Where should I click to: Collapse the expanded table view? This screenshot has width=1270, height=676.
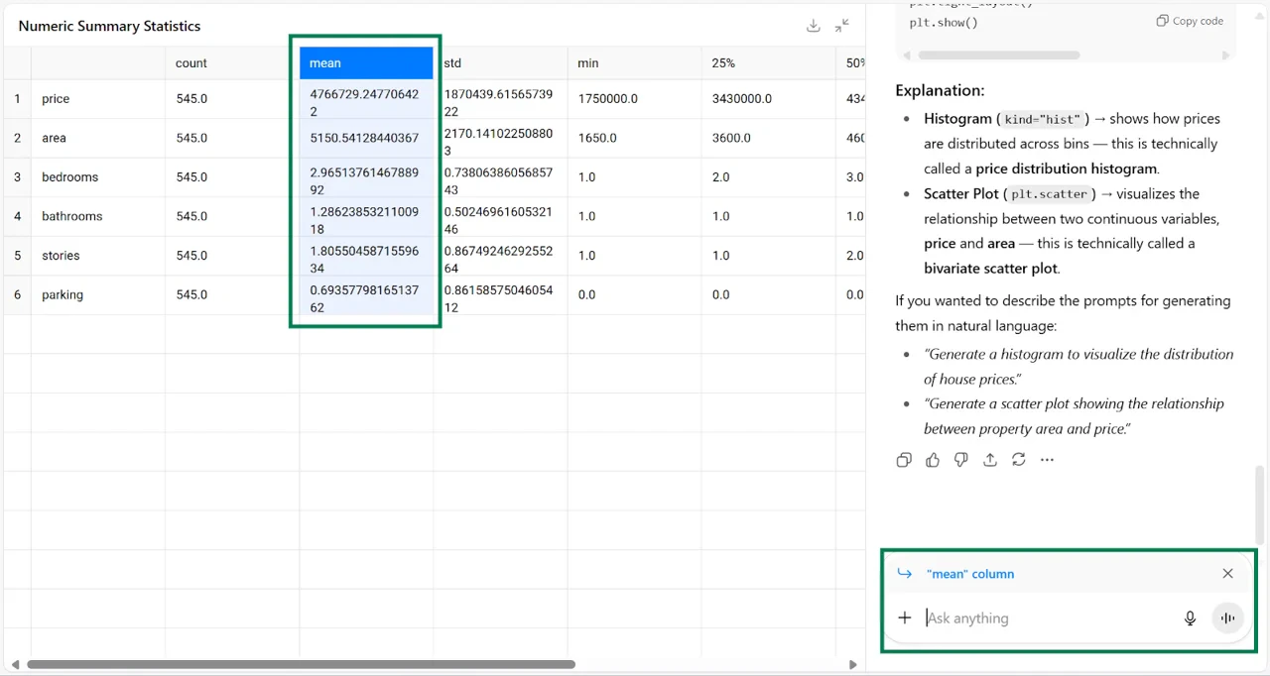(841, 26)
